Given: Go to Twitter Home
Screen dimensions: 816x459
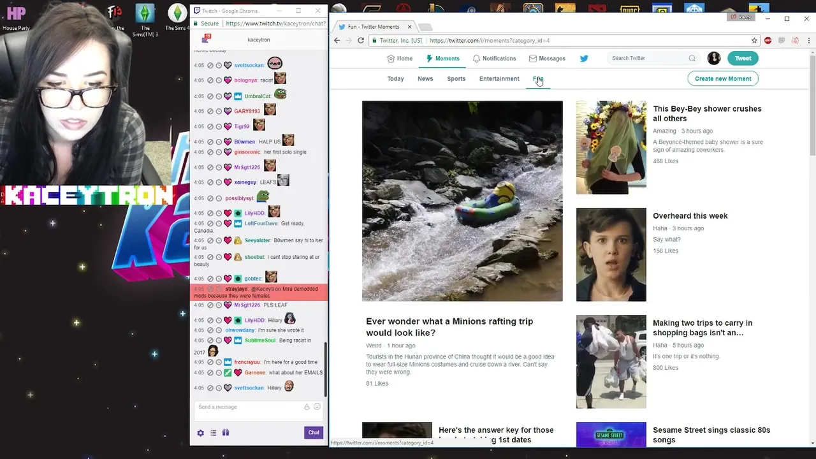Looking at the screenshot, I should click(x=400, y=58).
